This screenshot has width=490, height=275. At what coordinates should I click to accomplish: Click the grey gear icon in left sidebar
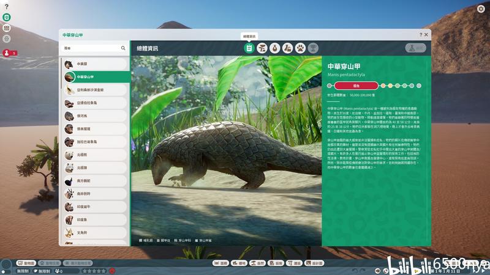pyautogui.click(x=7, y=38)
